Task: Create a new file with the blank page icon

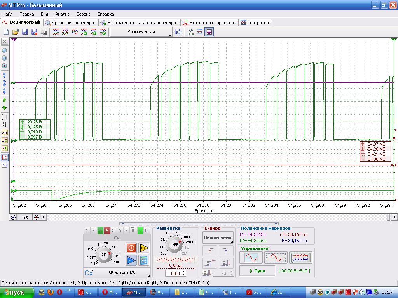Action: (x=6, y=32)
